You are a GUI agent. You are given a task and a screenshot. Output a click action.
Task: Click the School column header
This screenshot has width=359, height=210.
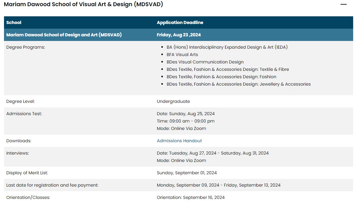[14, 22]
